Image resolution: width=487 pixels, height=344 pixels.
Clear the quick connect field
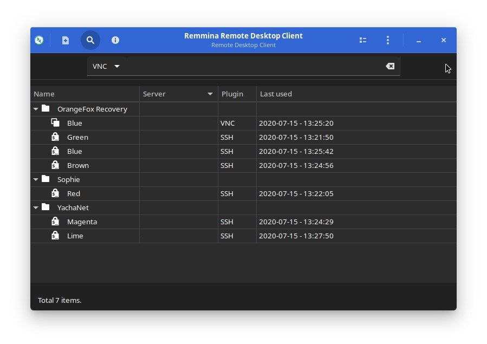click(x=390, y=66)
